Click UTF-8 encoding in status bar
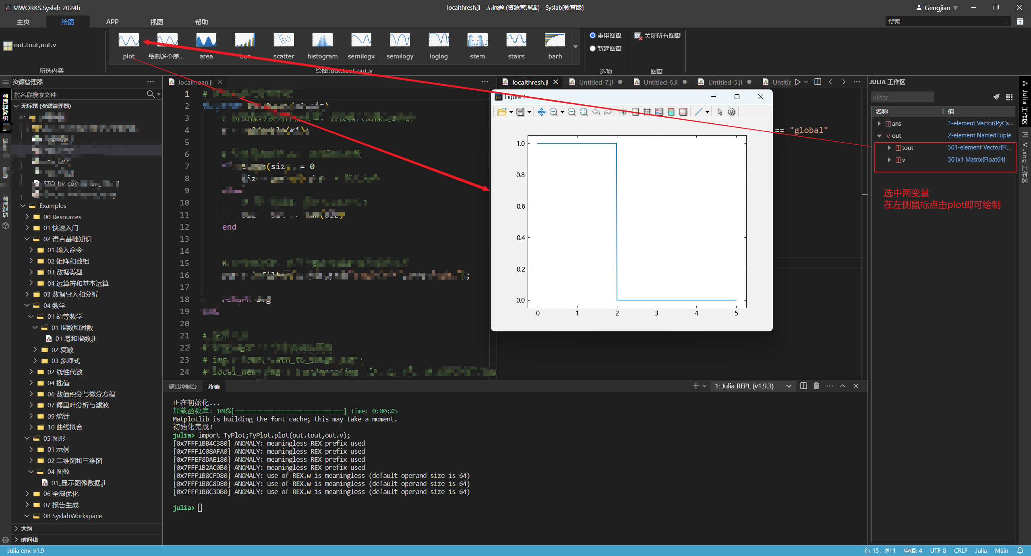The height and width of the screenshot is (556, 1031). [x=938, y=550]
